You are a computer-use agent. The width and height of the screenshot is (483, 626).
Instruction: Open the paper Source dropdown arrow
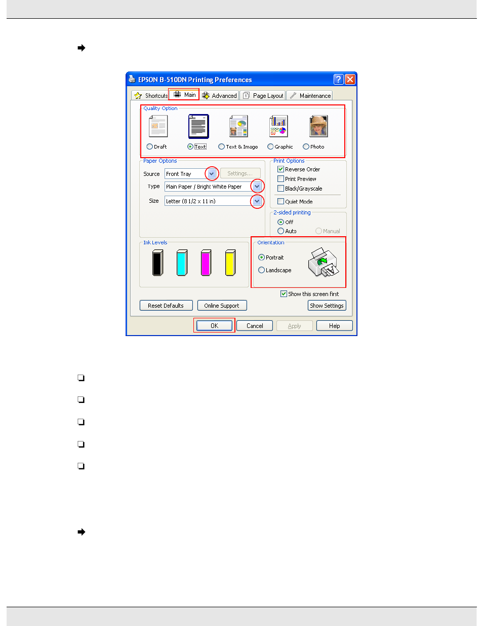click(212, 174)
